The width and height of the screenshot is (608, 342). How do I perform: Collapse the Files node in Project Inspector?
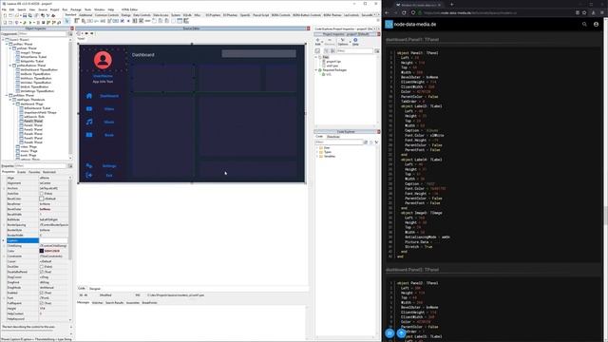point(316,57)
